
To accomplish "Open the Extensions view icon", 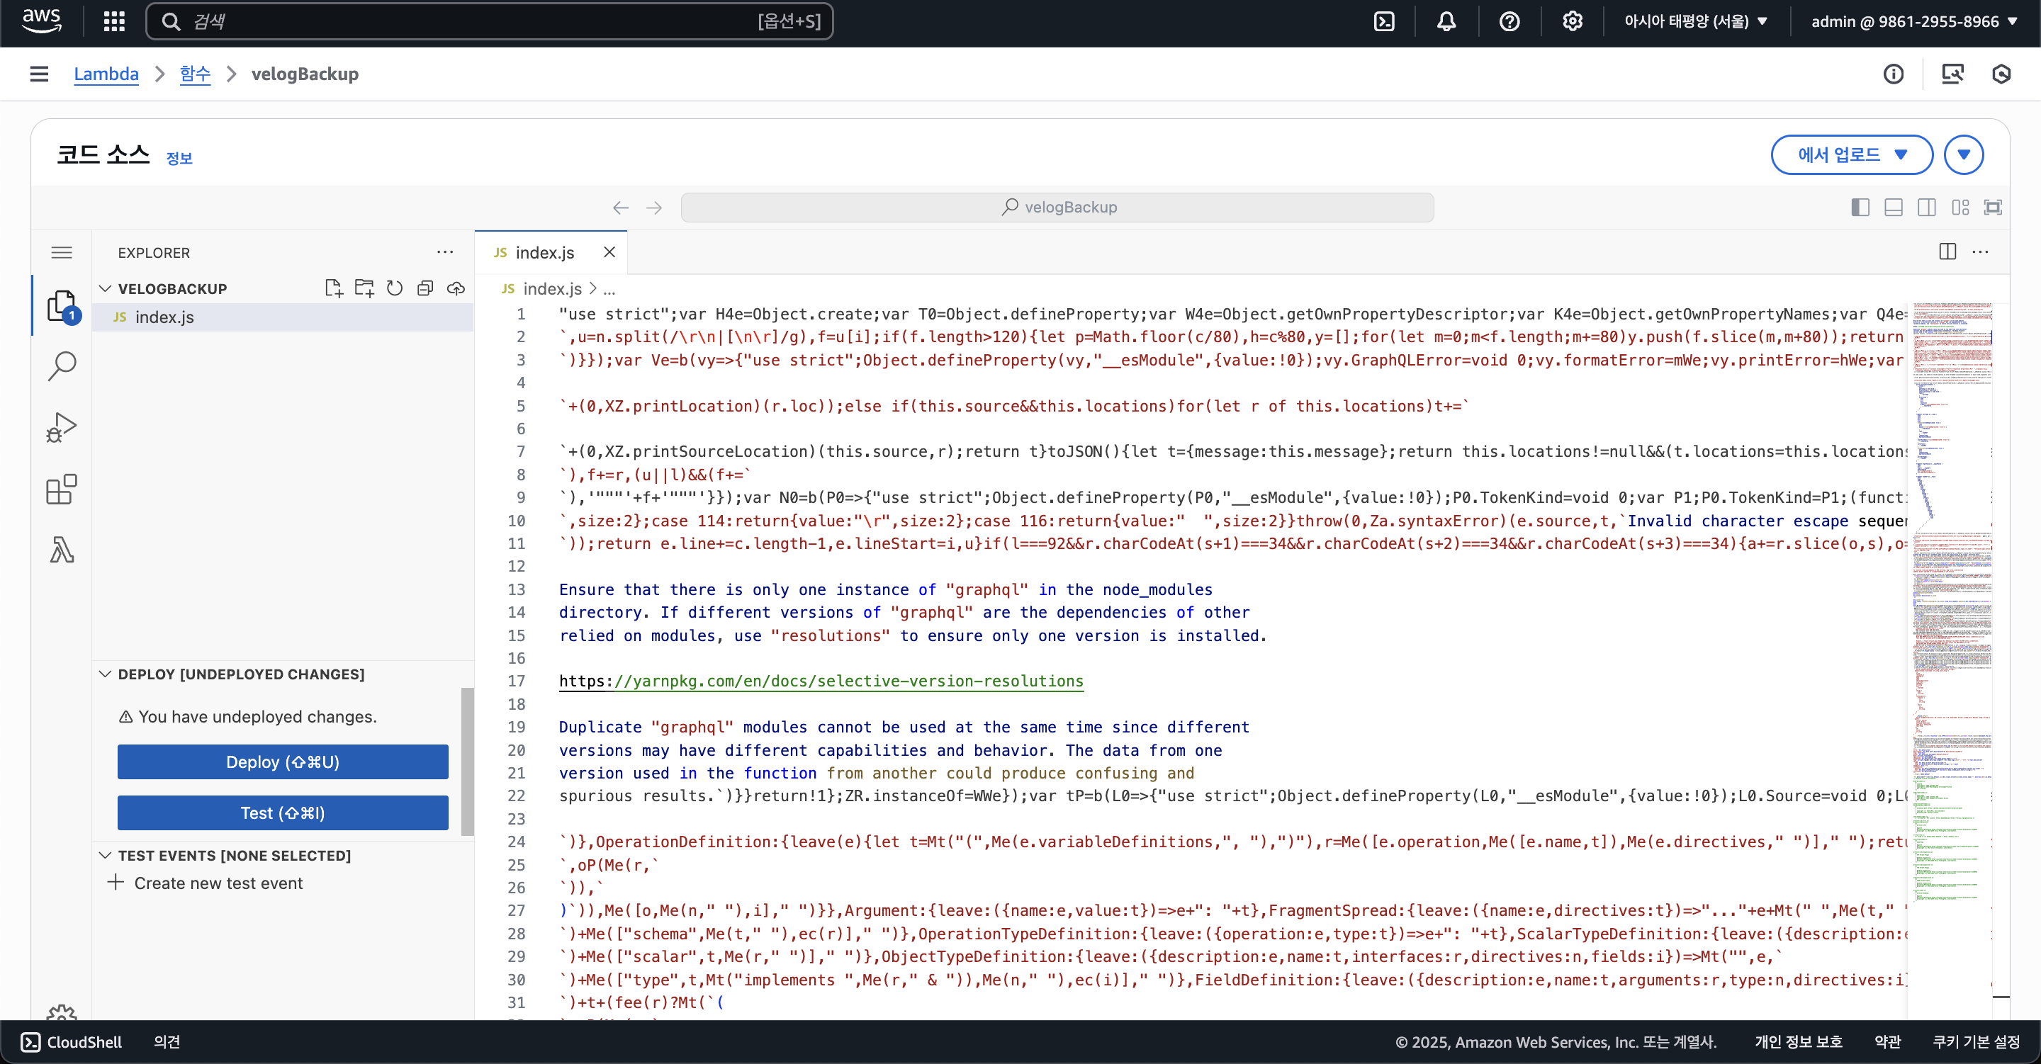I will click(62, 489).
